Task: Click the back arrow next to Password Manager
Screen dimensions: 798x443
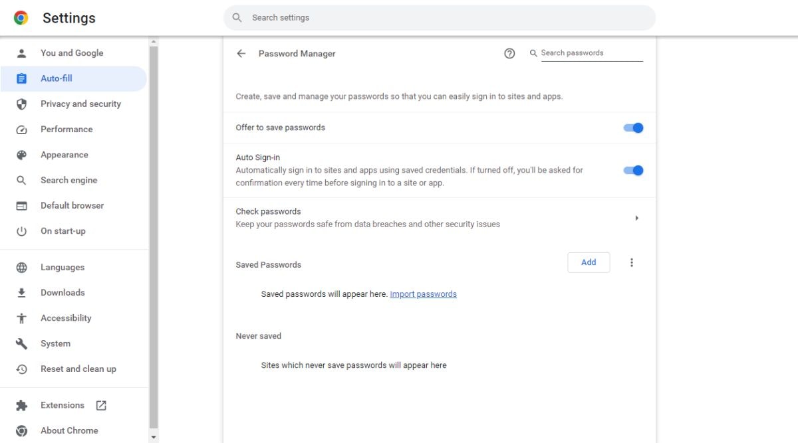Action: (241, 53)
